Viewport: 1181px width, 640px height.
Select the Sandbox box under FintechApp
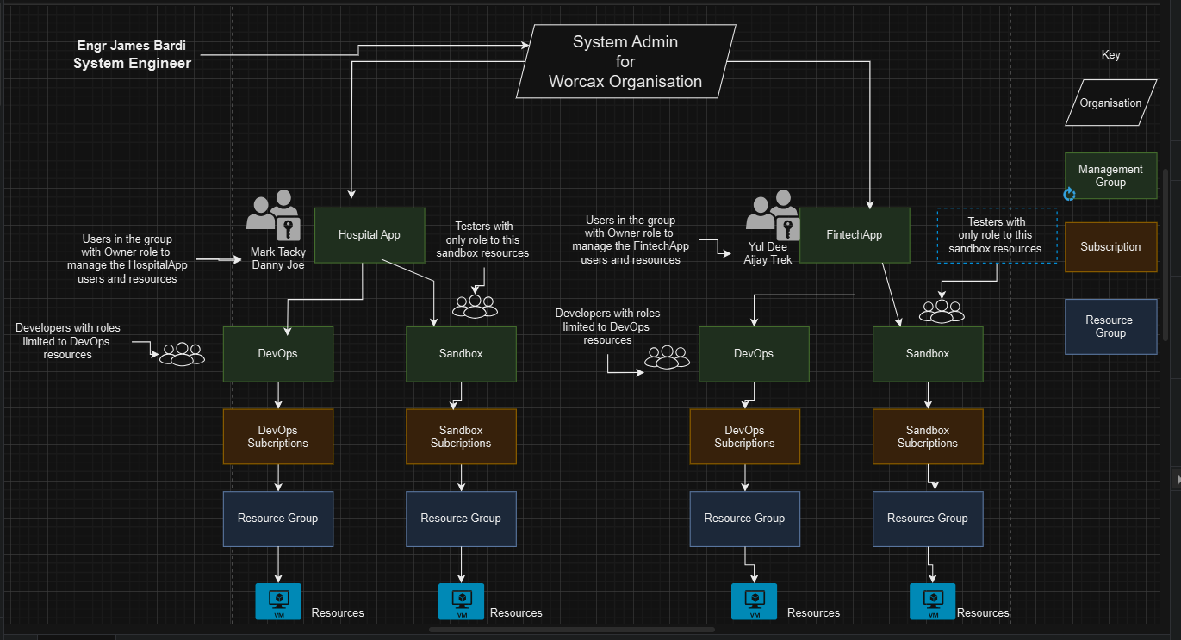tap(928, 354)
